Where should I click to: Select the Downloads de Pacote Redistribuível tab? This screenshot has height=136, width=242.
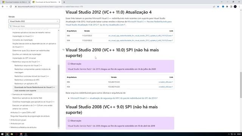46,2
